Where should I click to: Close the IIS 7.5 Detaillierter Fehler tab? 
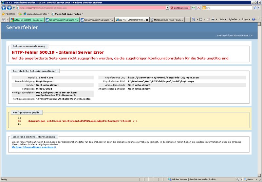click(147, 20)
